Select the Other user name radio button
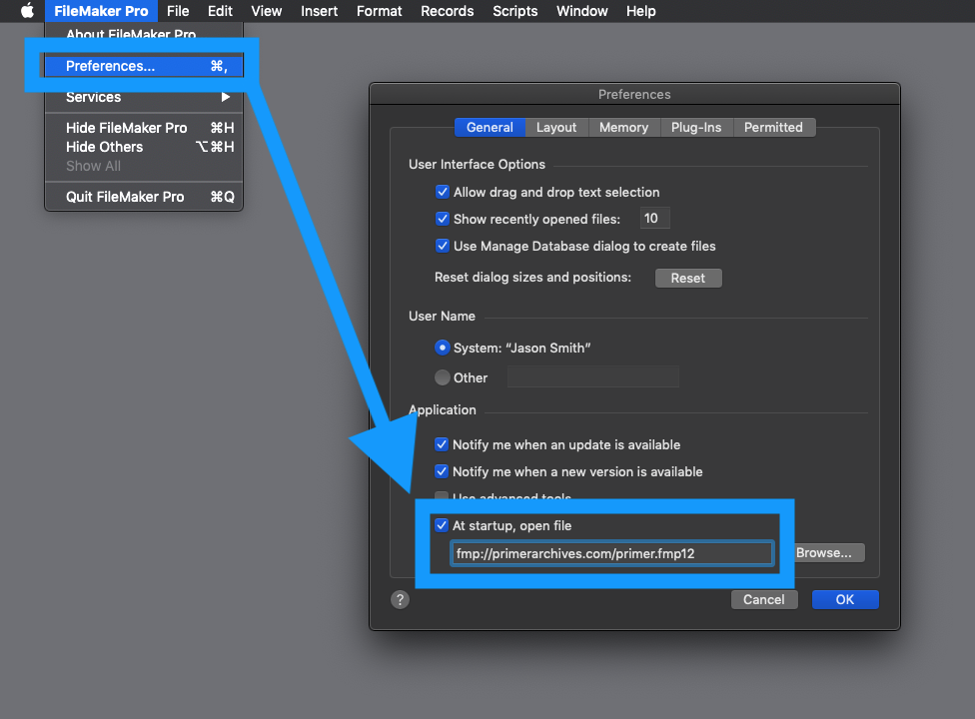This screenshot has width=975, height=719. (443, 377)
